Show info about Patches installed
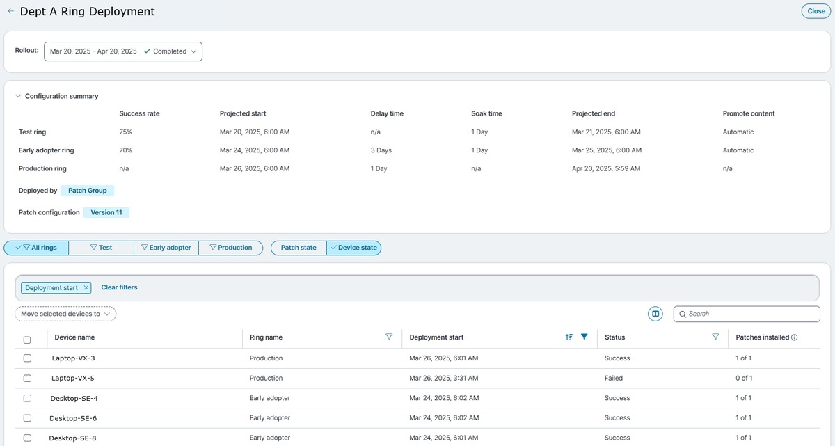Image resolution: width=835 pixels, height=446 pixels. [794, 337]
